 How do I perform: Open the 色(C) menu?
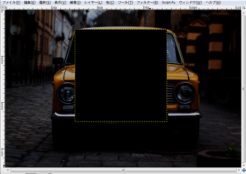click(110, 3)
